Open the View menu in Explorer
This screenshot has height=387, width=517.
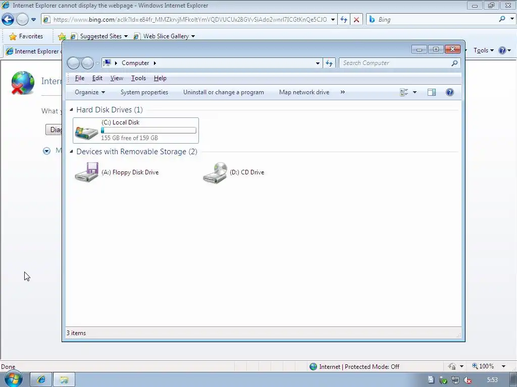tap(117, 78)
